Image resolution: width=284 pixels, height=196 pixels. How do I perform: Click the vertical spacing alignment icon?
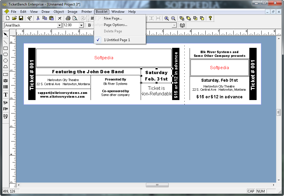151,18
